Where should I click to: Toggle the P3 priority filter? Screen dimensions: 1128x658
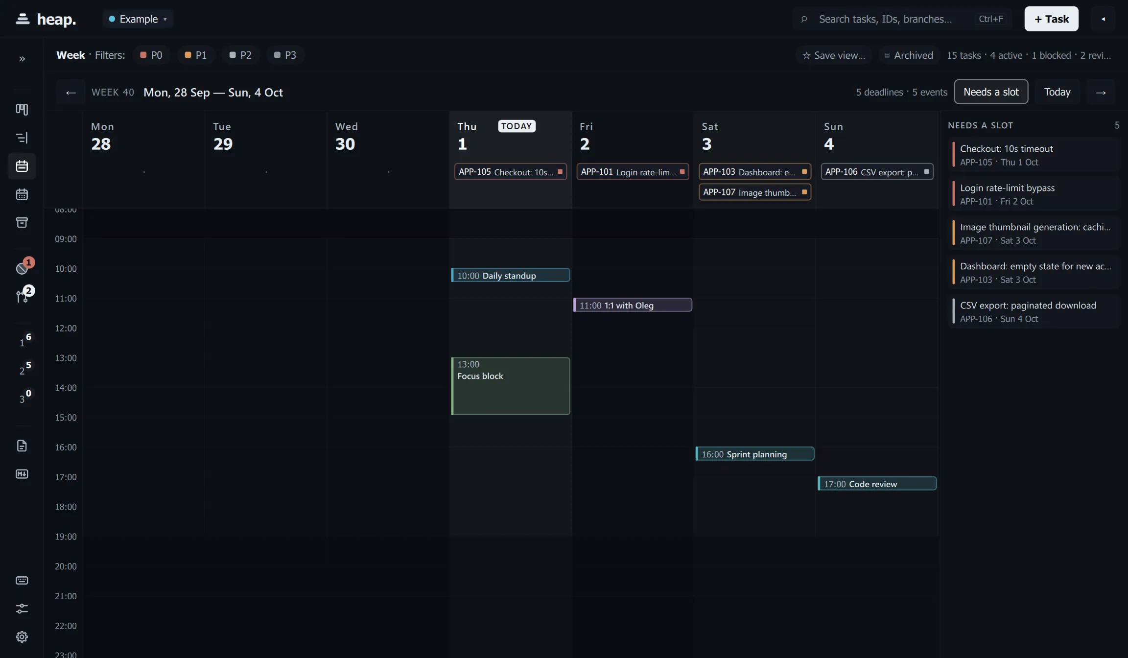[285, 55]
